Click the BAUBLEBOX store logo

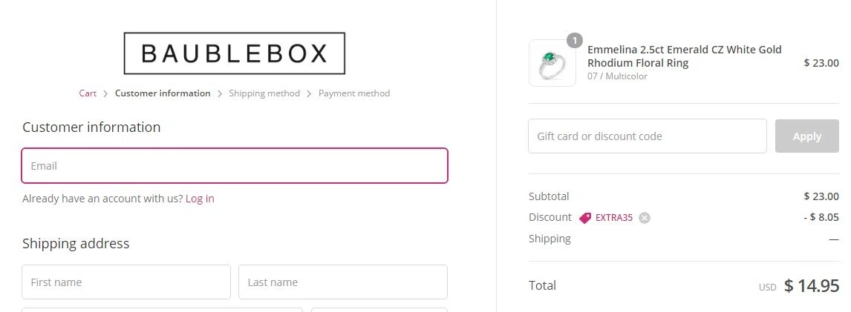click(x=235, y=53)
